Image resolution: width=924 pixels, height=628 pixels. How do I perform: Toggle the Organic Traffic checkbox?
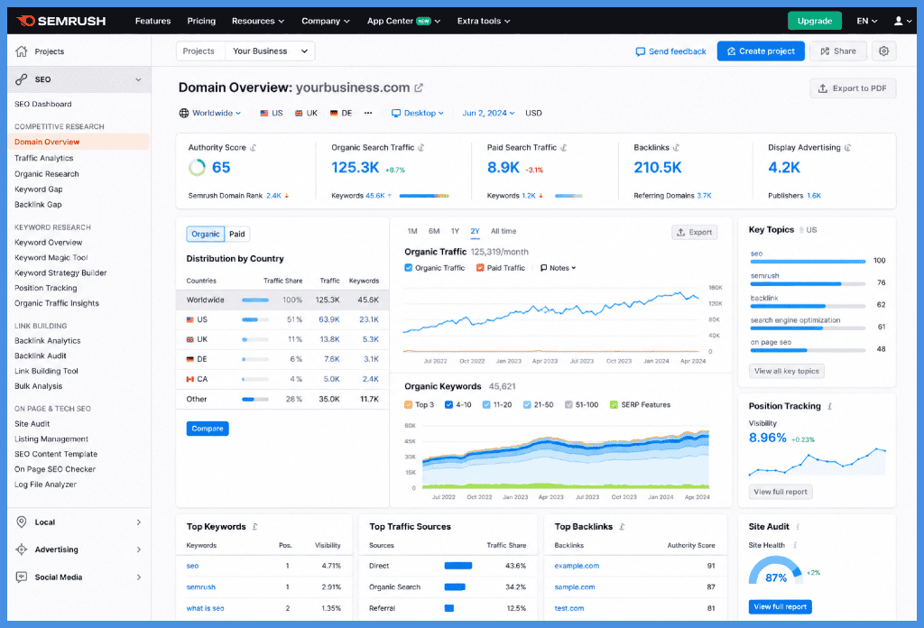click(x=409, y=267)
